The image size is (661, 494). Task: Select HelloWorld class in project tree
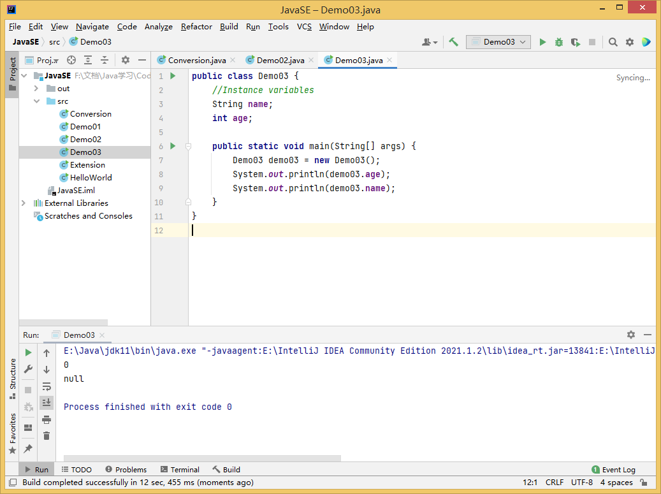(91, 178)
